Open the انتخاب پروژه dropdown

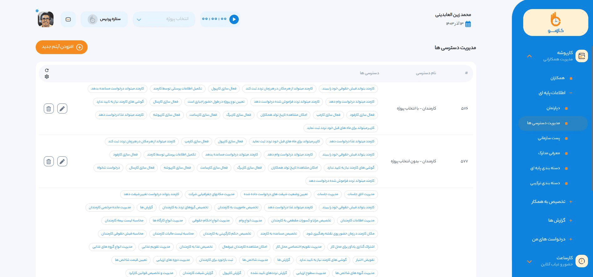coord(164,19)
